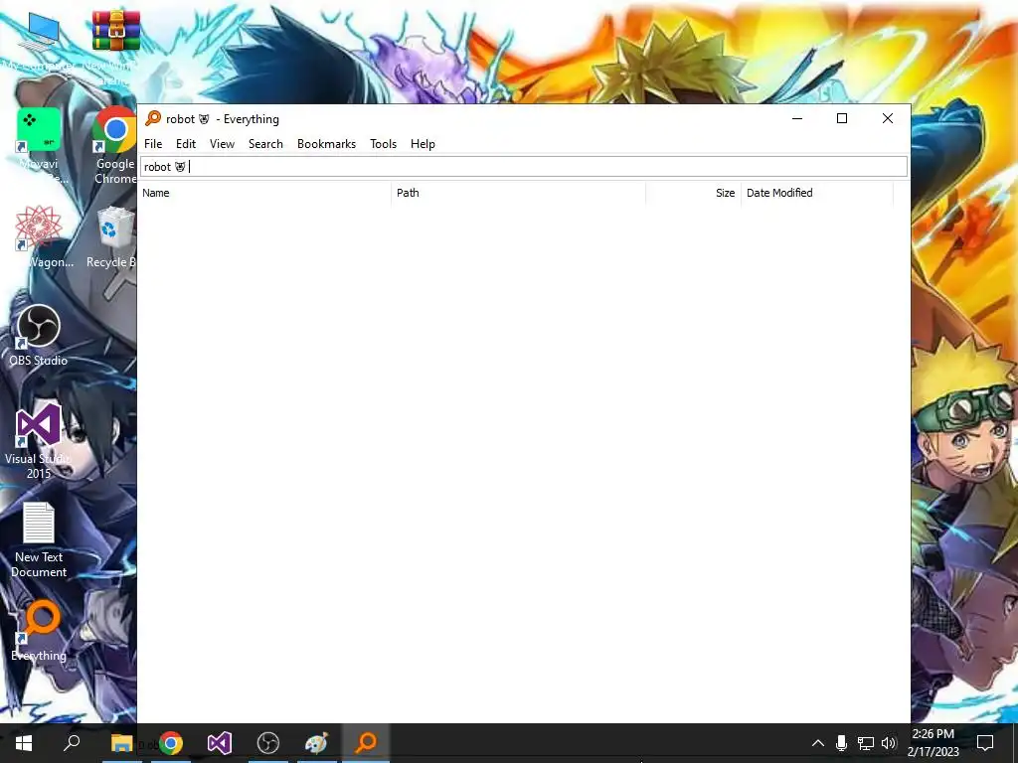Open the clock showing 2:26 PM
Viewport: 1018px width, 763px height.
[x=933, y=743]
